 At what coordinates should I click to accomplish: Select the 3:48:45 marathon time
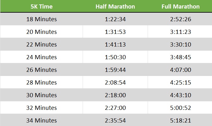pyautogui.click(x=180, y=57)
